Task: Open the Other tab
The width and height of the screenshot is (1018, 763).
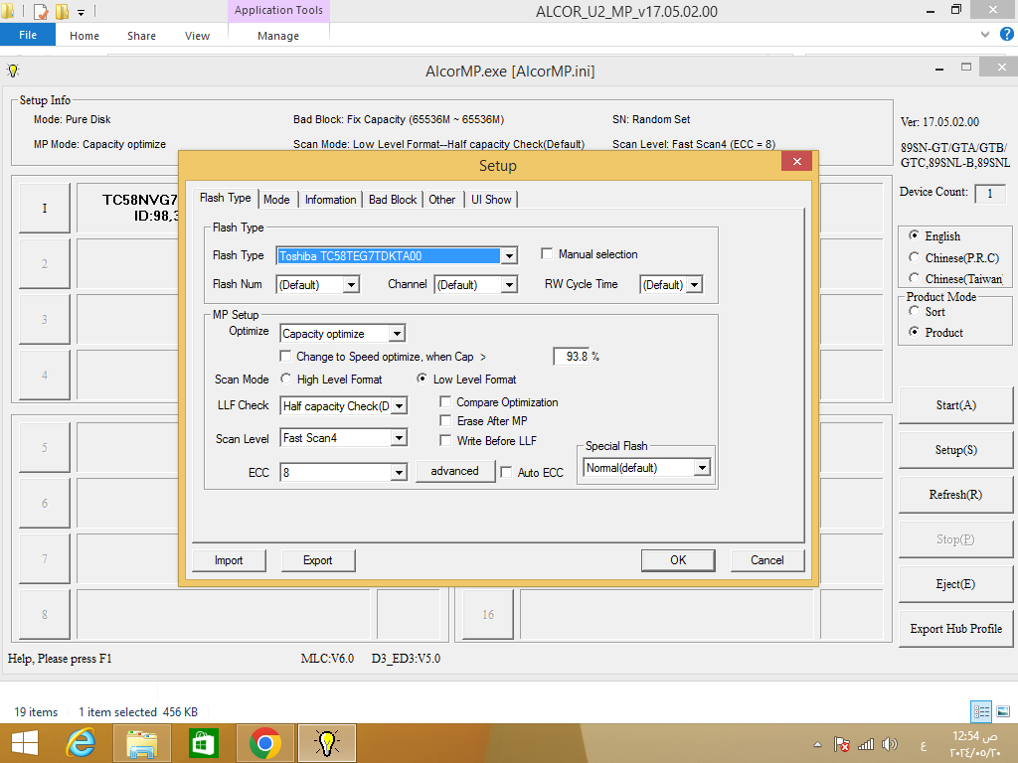Action: (442, 199)
